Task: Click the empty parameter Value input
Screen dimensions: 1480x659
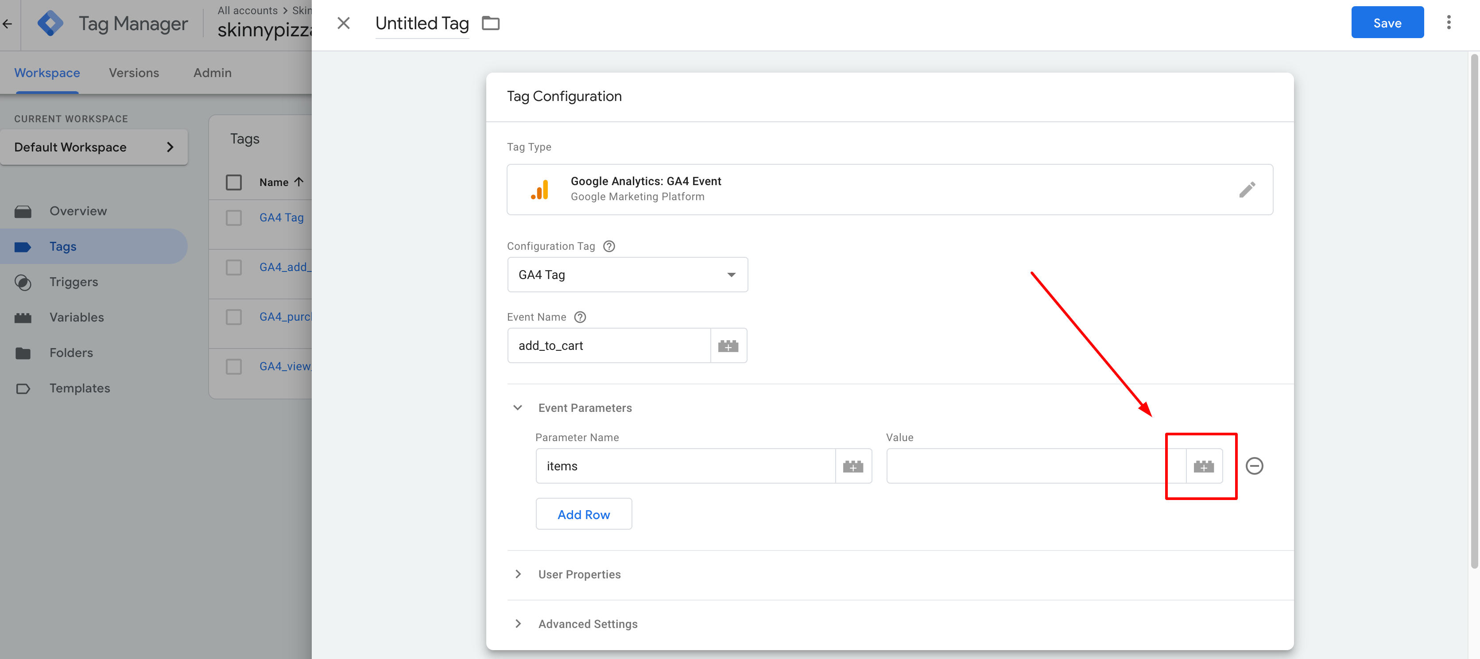Action: [x=1036, y=466]
